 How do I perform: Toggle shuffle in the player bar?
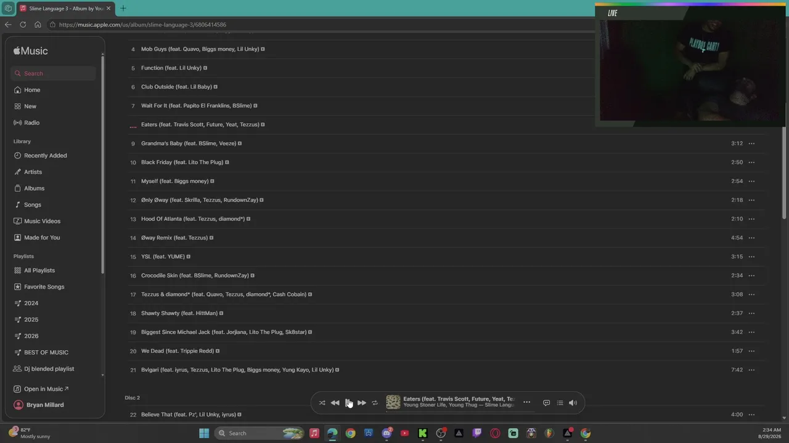pyautogui.click(x=322, y=403)
